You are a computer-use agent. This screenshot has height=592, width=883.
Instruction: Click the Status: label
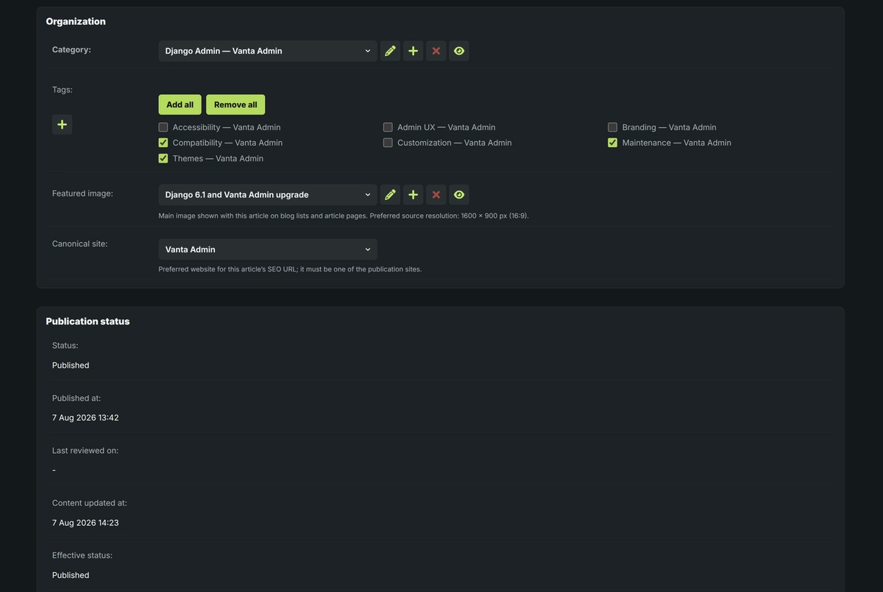coord(65,345)
